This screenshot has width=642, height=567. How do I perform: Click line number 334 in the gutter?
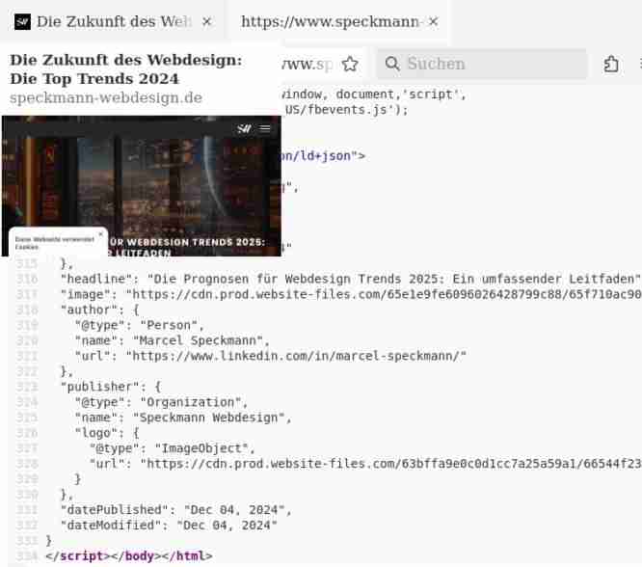pos(27,556)
